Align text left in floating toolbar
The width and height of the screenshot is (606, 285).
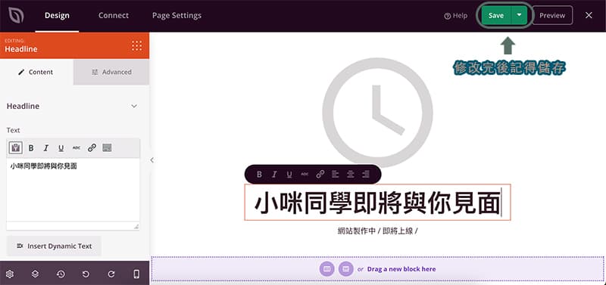335,175
